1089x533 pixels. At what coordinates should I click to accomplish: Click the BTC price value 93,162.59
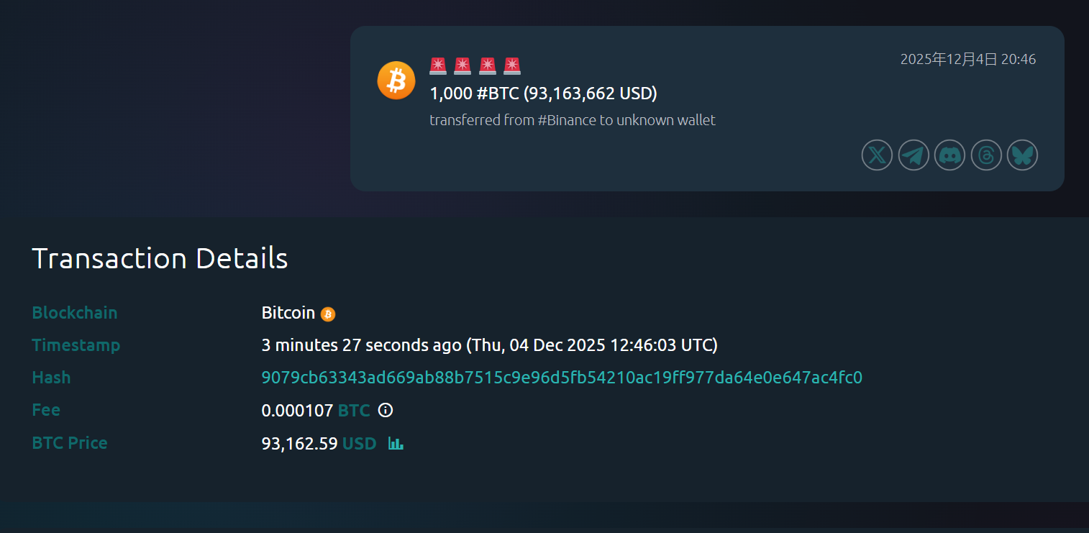click(x=299, y=443)
